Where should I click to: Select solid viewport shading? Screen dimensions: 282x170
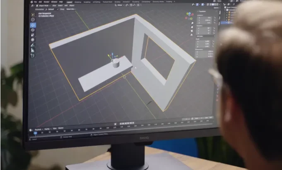coord(213,5)
